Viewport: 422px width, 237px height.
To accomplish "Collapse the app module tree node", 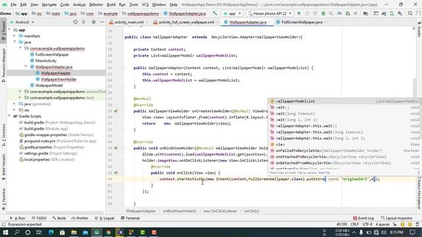I will point(10,30).
